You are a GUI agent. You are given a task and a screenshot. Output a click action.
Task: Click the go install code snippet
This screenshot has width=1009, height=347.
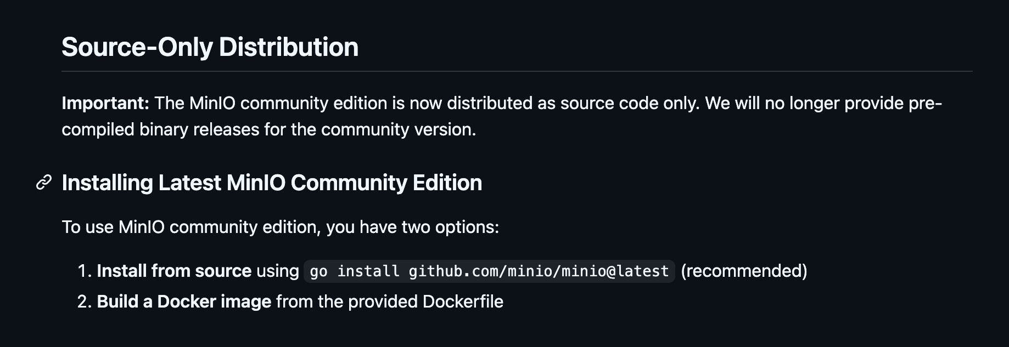pos(489,271)
